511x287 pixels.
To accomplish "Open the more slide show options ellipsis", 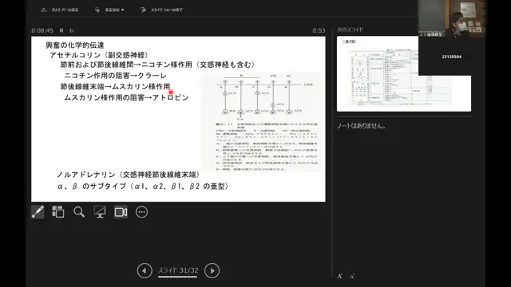I will [x=141, y=212].
